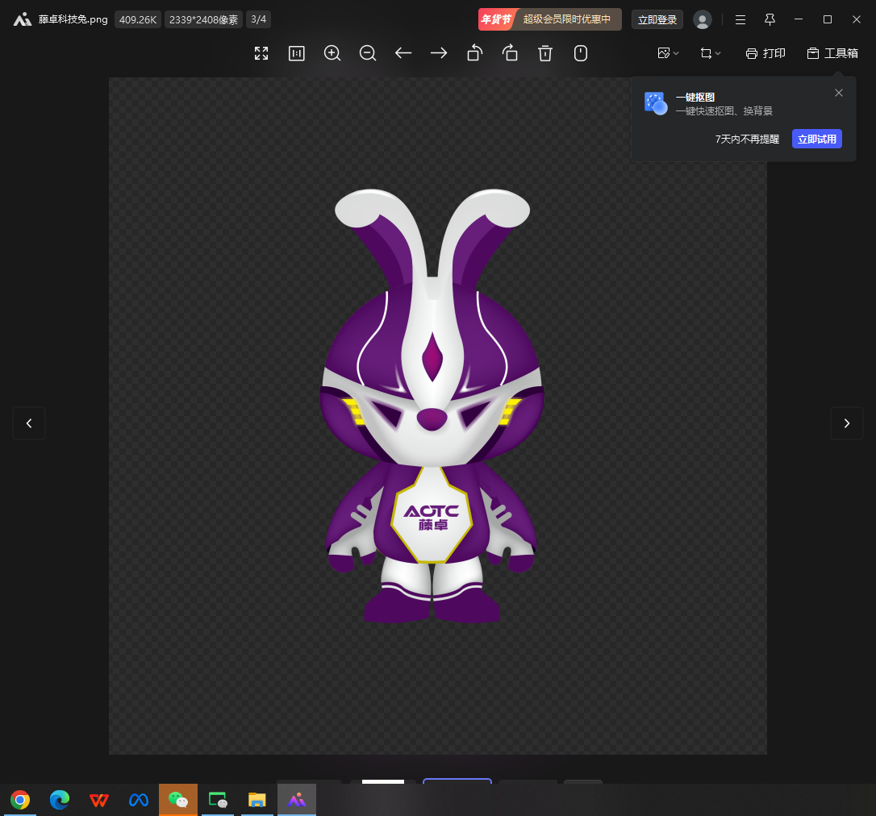
Task: Go to next image using toolbar right arrow
Action: click(x=439, y=53)
